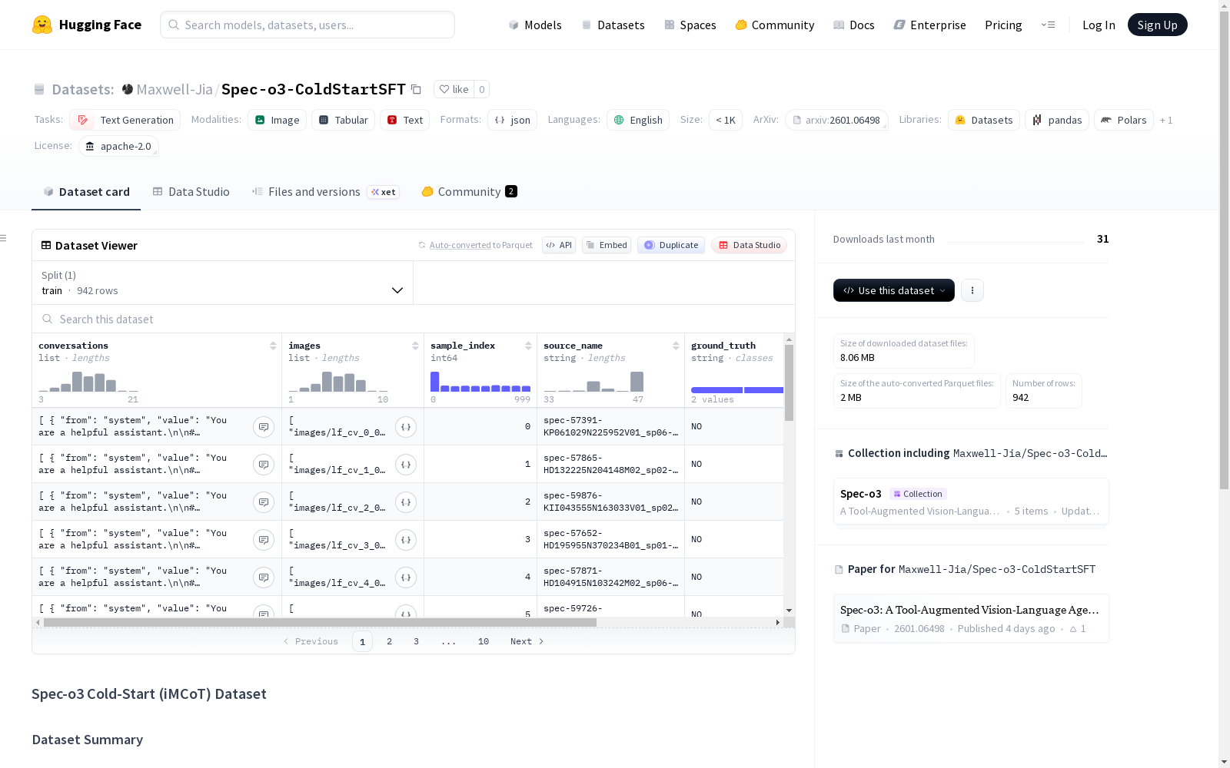Duplicate the dataset

671,245
